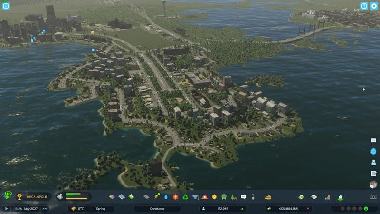Open the Police and Administration menu
This screenshot has width=380, height=214.
(x=214, y=197)
